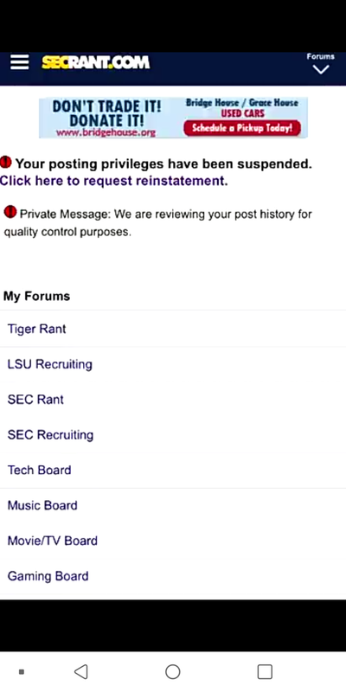This screenshot has height=692, width=346.
Task: Tap the Android back triangle button
Action: [80, 671]
